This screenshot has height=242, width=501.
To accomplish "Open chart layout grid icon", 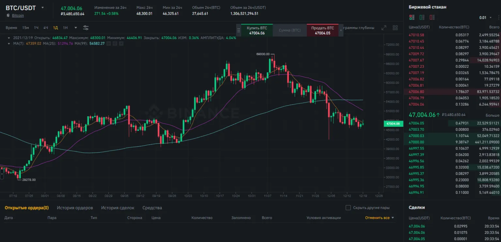I will point(395,27).
